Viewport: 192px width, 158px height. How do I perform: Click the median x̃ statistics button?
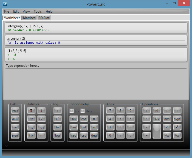41,111
